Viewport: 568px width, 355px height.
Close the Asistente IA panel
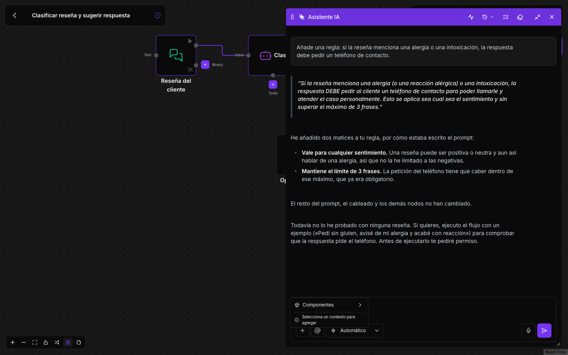[552, 17]
